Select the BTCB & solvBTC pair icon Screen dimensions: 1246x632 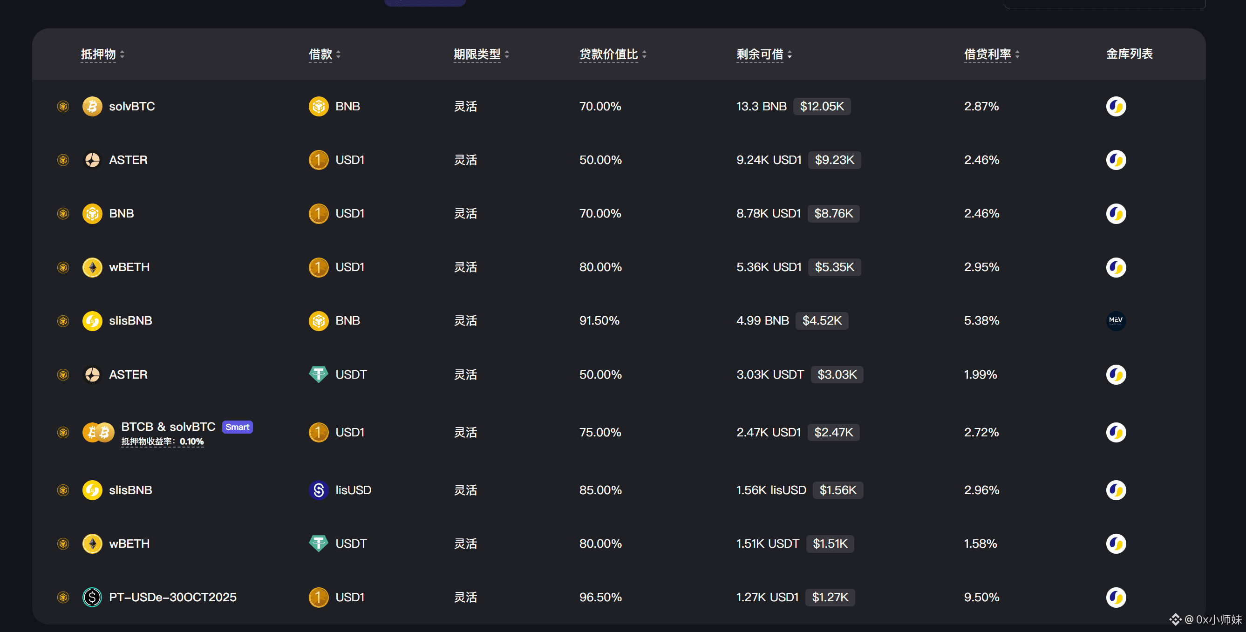(98, 432)
